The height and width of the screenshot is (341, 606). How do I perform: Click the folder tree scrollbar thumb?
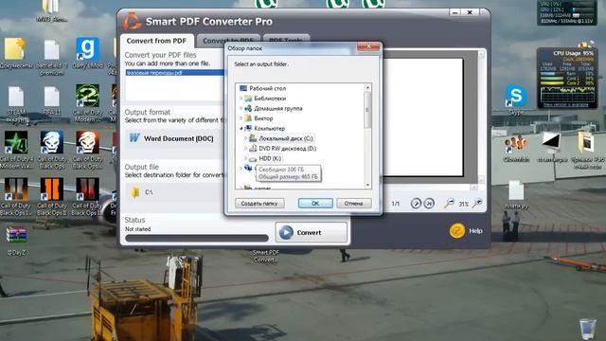(x=367, y=110)
